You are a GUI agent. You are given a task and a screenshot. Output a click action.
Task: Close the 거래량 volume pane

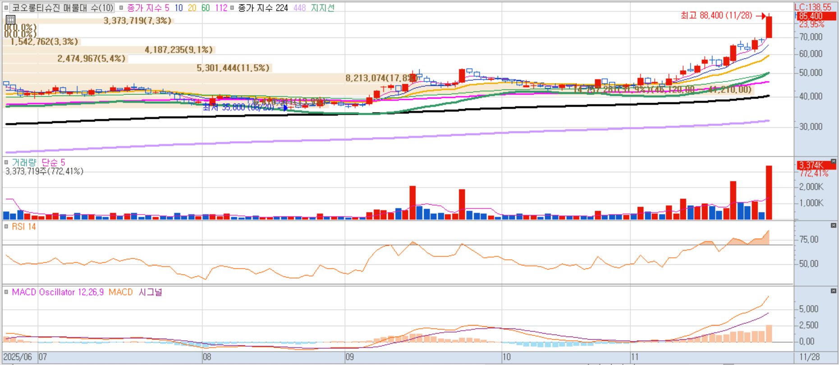833,161
